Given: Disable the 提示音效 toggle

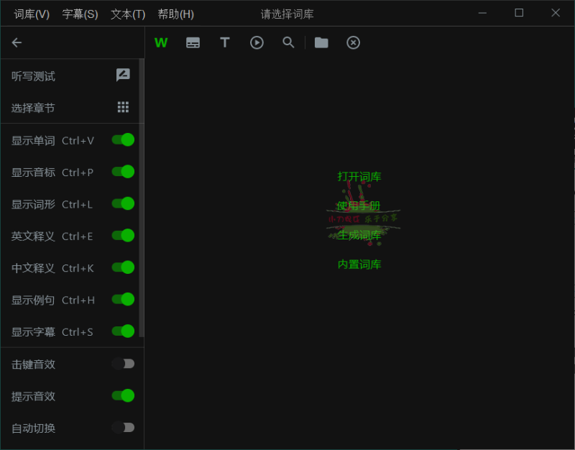Looking at the screenshot, I should tap(122, 396).
